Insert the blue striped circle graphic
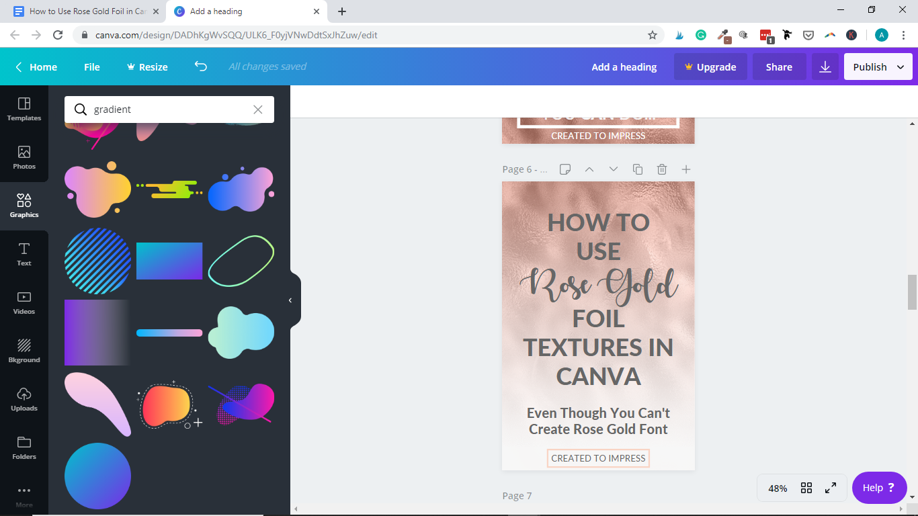918x516 pixels. pyautogui.click(x=97, y=261)
